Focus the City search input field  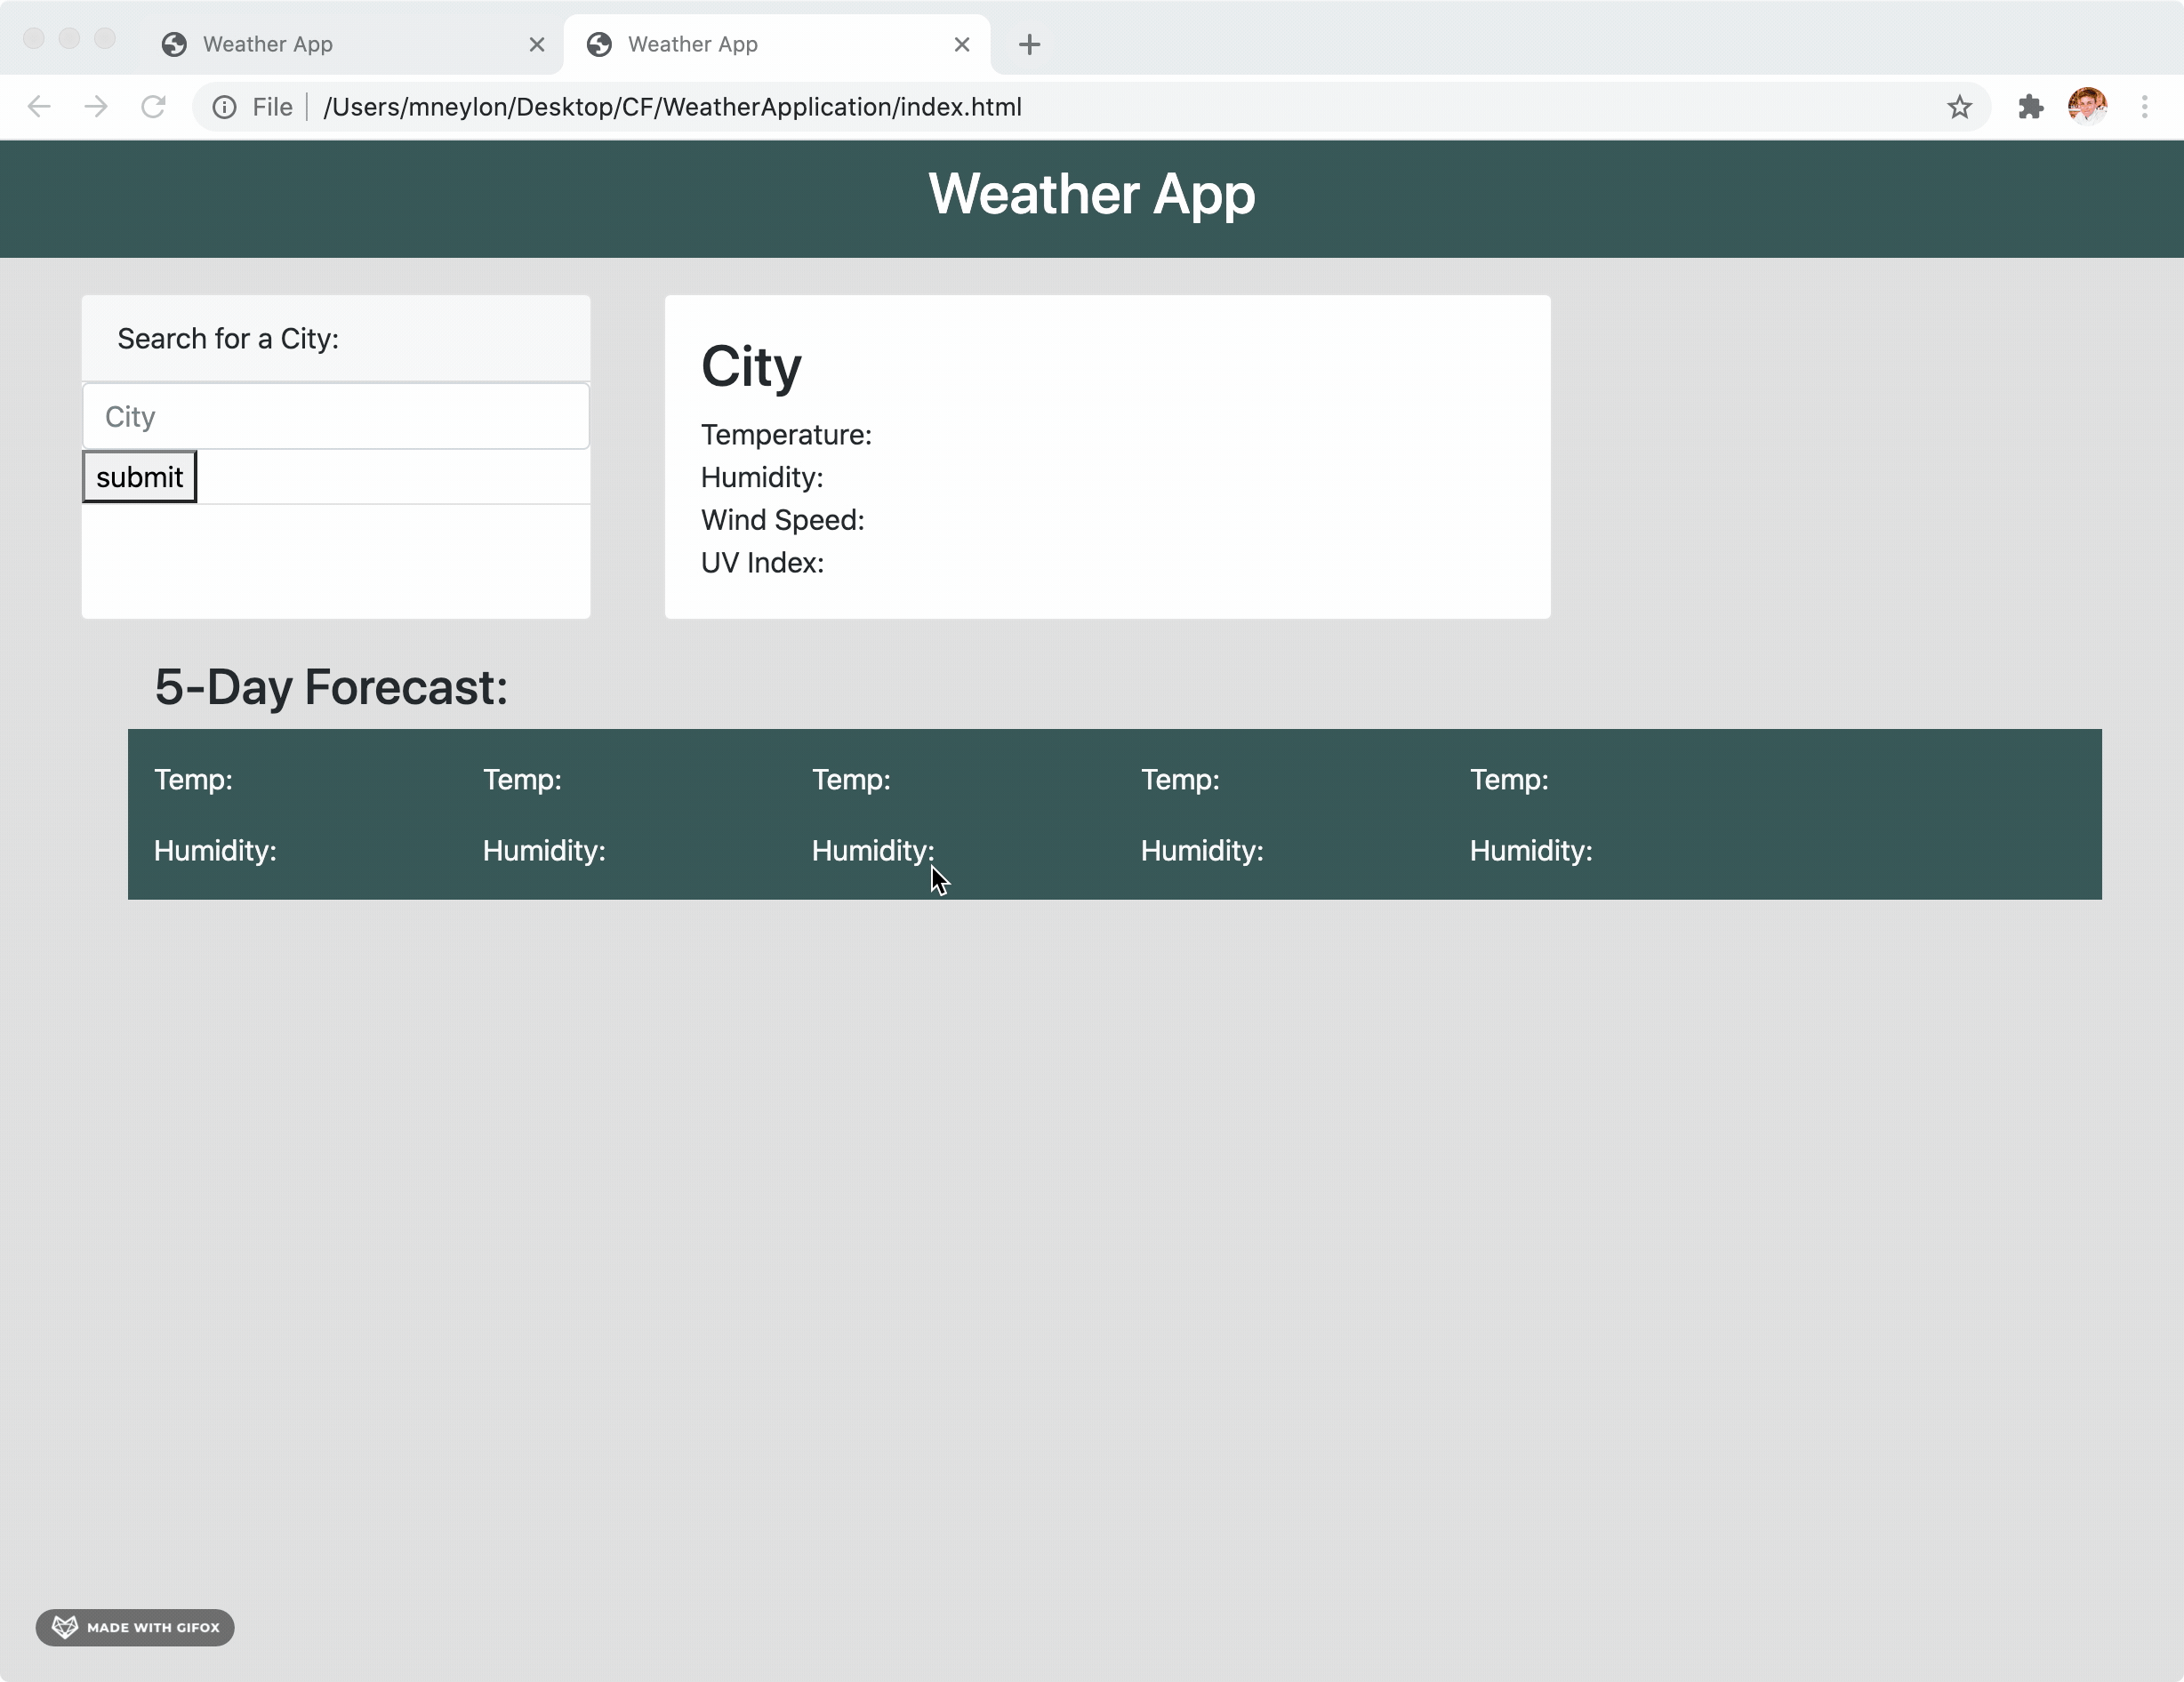[x=336, y=417]
